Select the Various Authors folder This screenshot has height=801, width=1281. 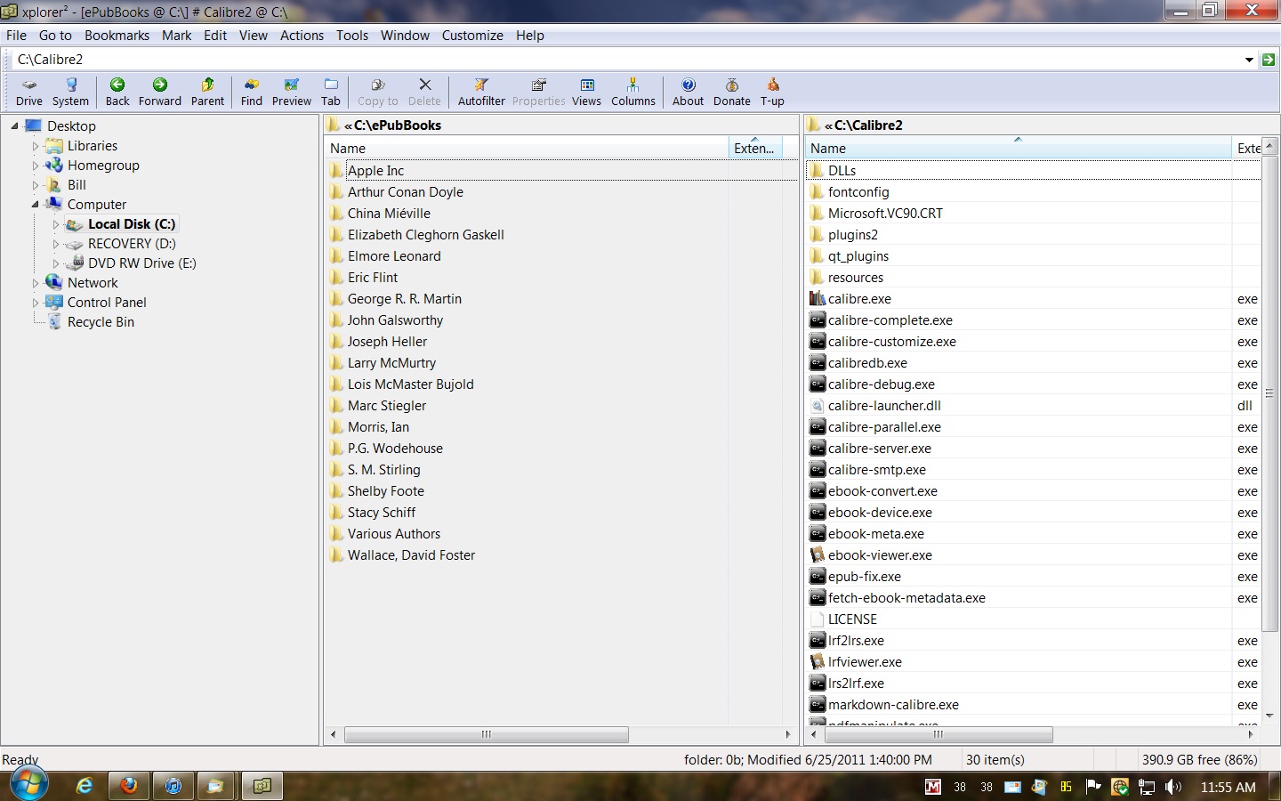(393, 534)
